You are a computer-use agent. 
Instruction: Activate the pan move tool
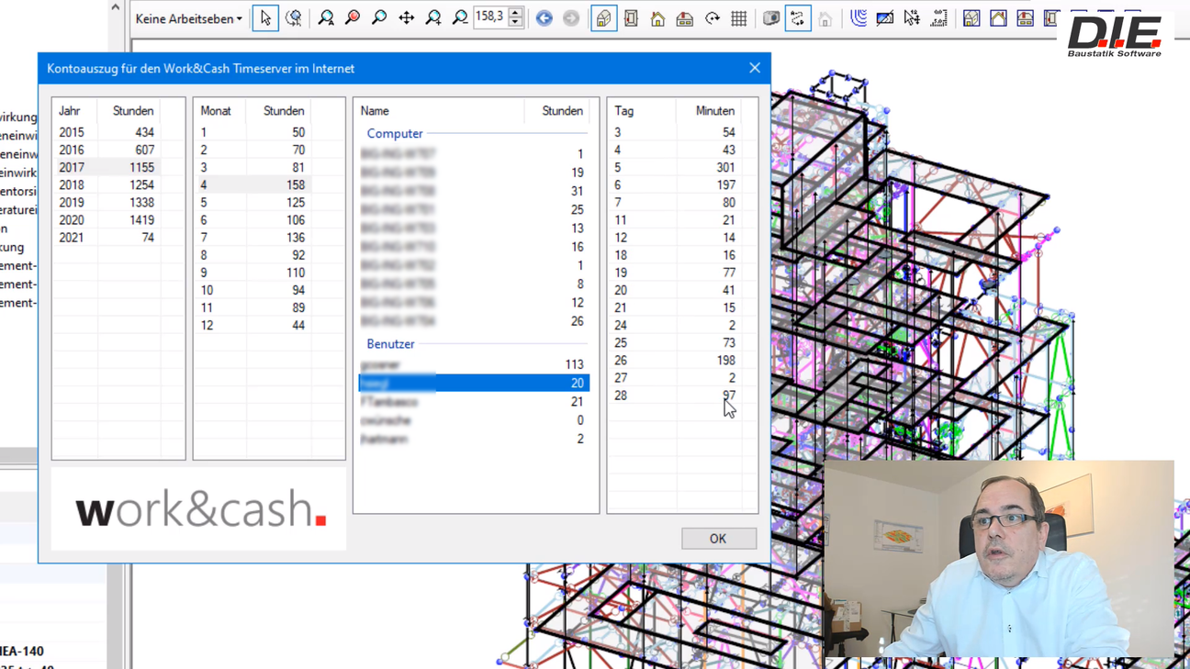pos(406,18)
